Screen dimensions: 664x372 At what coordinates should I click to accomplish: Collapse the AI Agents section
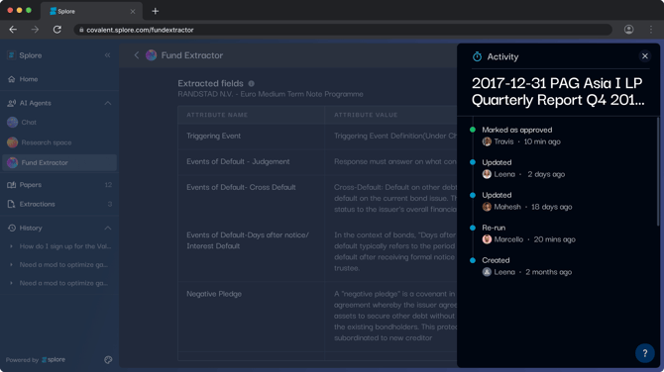pos(108,103)
